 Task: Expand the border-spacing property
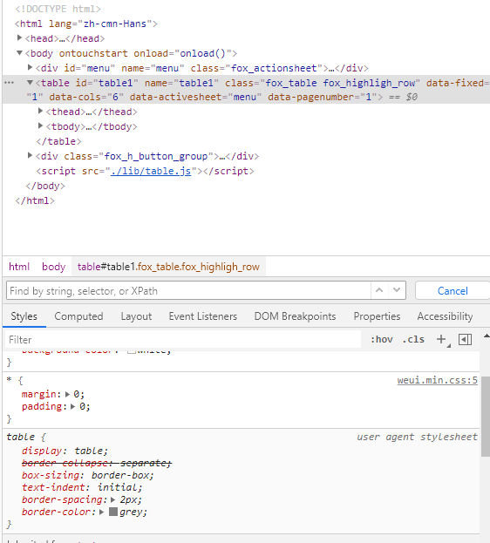click(113, 499)
